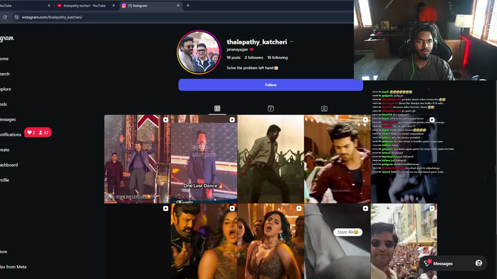Close the Instagram browser tab
Viewport: 497px width, 279px height.
[178, 5]
